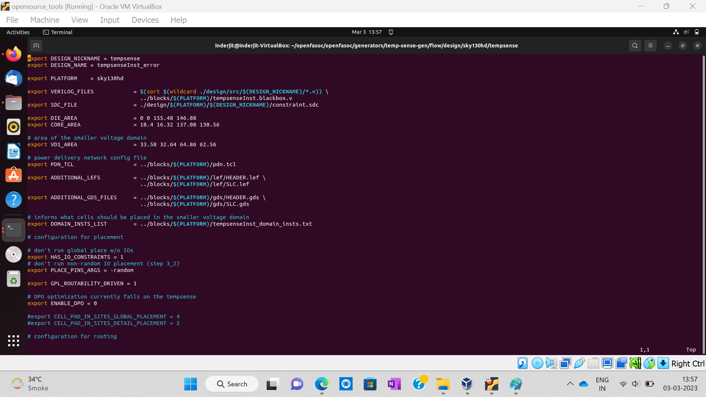Viewport: 706px width, 397px height.
Task: Click Activities in the Ubuntu top bar
Action: [18, 32]
